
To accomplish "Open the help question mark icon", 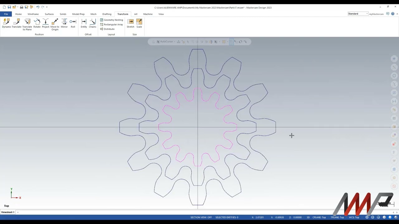I will [x=393, y=14].
